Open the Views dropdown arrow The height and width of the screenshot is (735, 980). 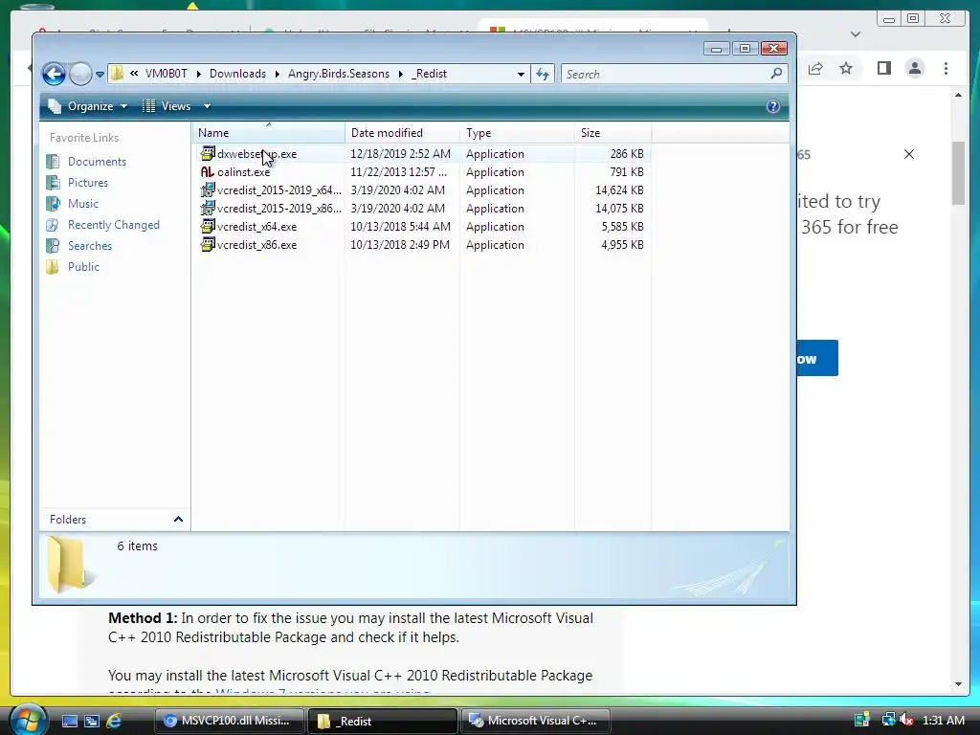coord(207,106)
